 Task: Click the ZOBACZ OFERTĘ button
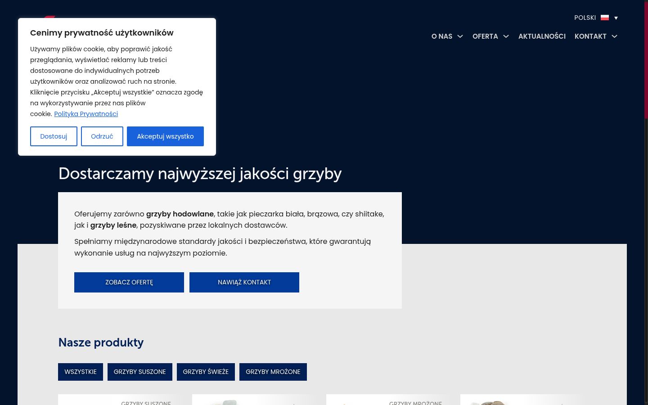click(x=129, y=282)
